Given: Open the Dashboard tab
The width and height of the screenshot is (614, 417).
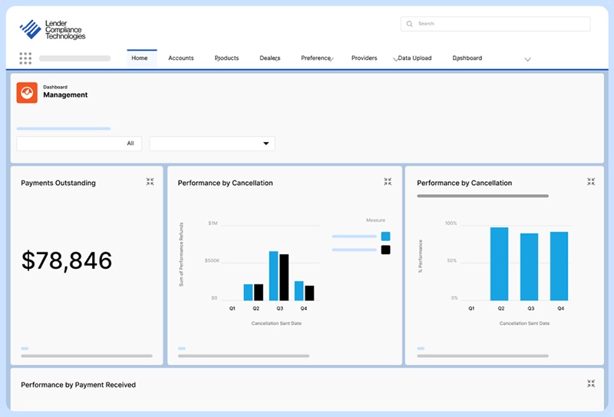Looking at the screenshot, I should (x=467, y=58).
